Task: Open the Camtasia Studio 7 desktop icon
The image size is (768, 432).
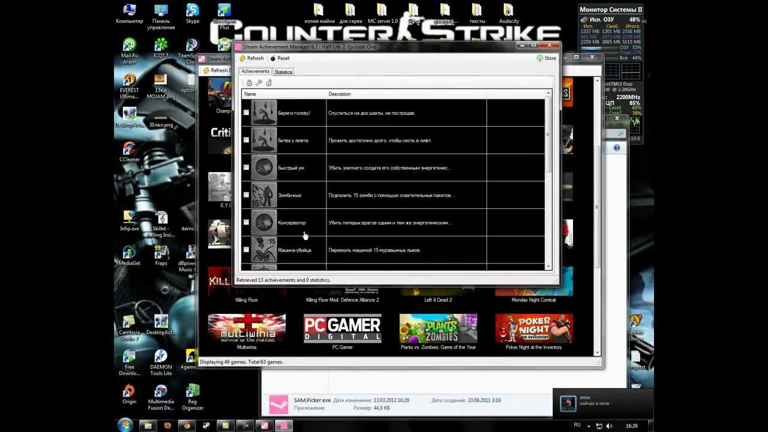Action: pyautogui.click(x=129, y=328)
